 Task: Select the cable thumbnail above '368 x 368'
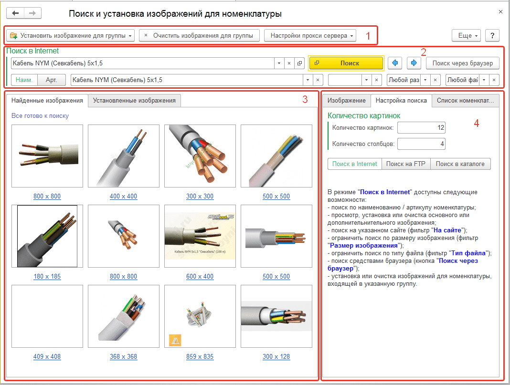(124, 316)
